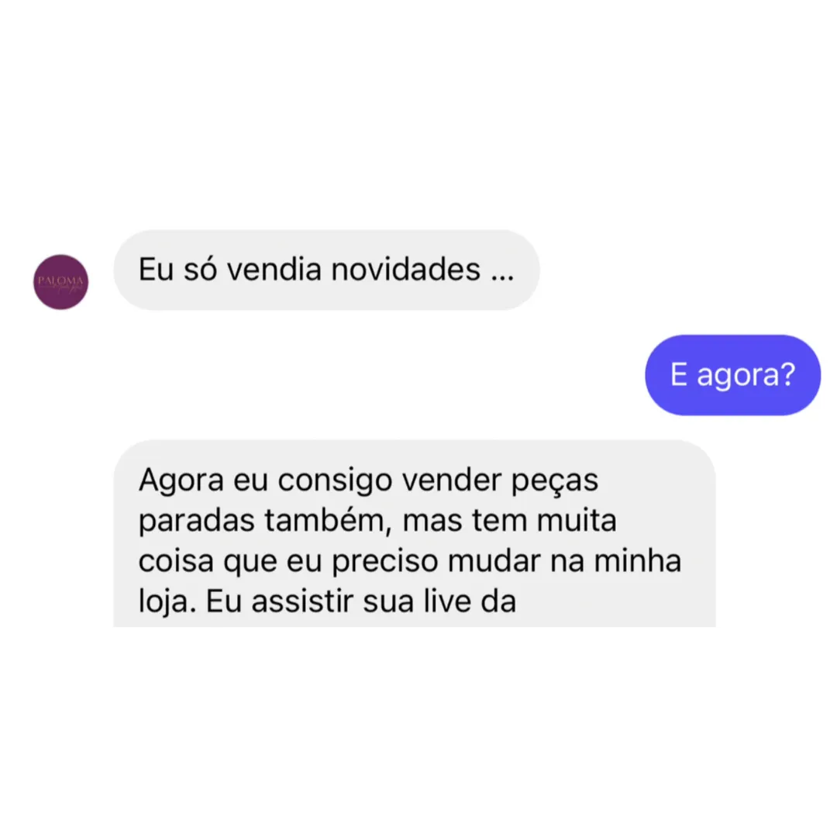The width and height of the screenshot is (837, 837).
Task: Click the word "muita" in the long message
Action: tap(577, 520)
